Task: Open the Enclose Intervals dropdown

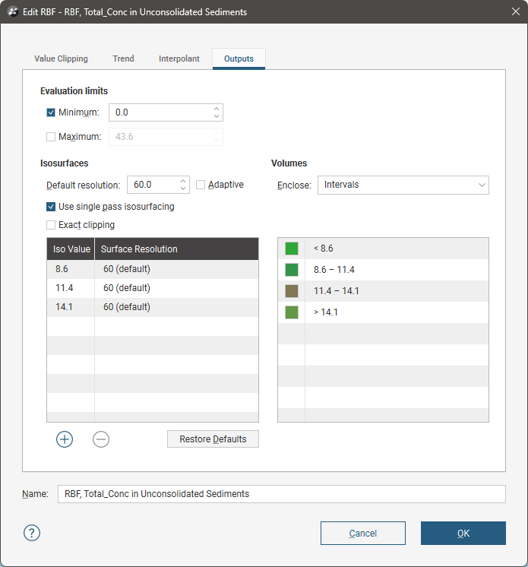Action: pos(403,185)
